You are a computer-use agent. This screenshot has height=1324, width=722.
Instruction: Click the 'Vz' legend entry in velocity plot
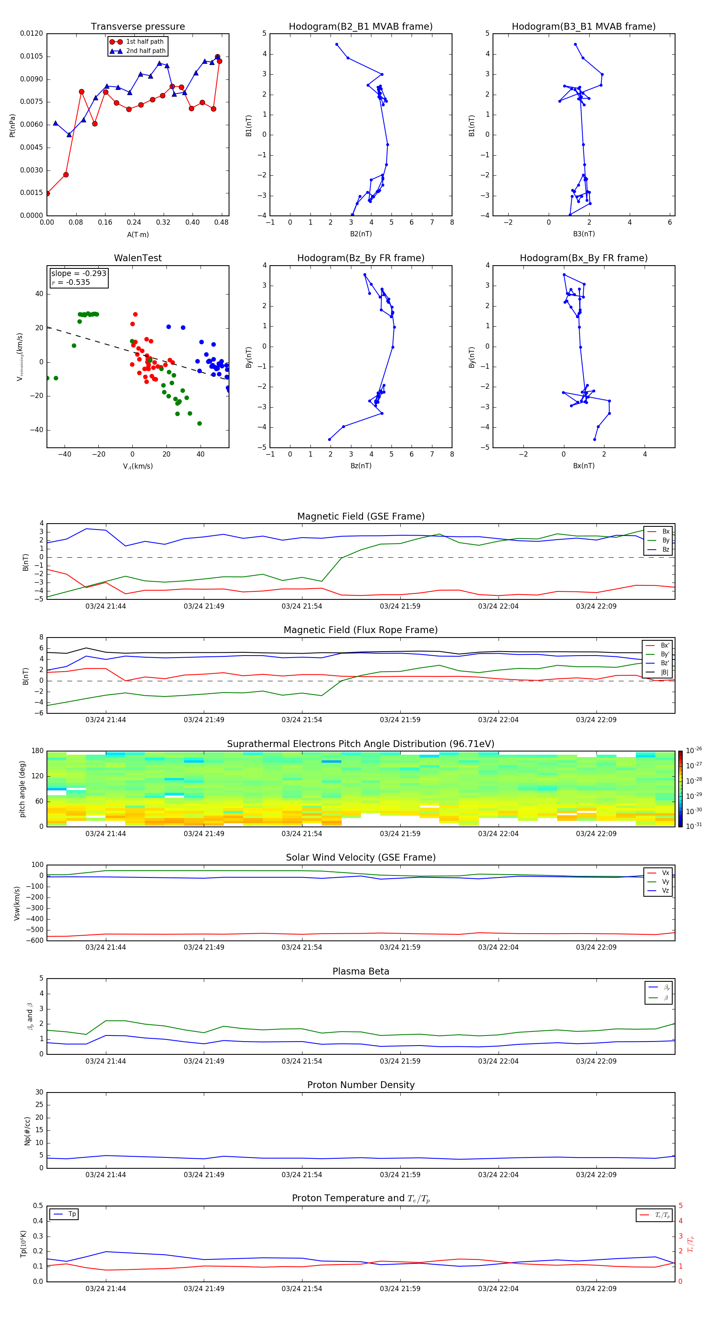658,891
